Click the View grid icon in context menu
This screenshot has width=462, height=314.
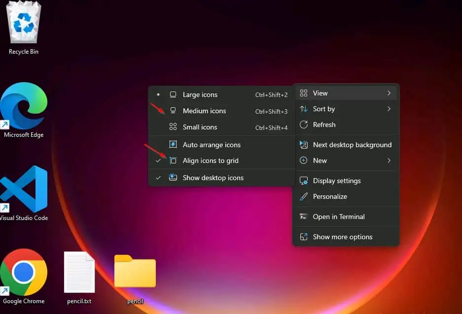click(x=304, y=93)
